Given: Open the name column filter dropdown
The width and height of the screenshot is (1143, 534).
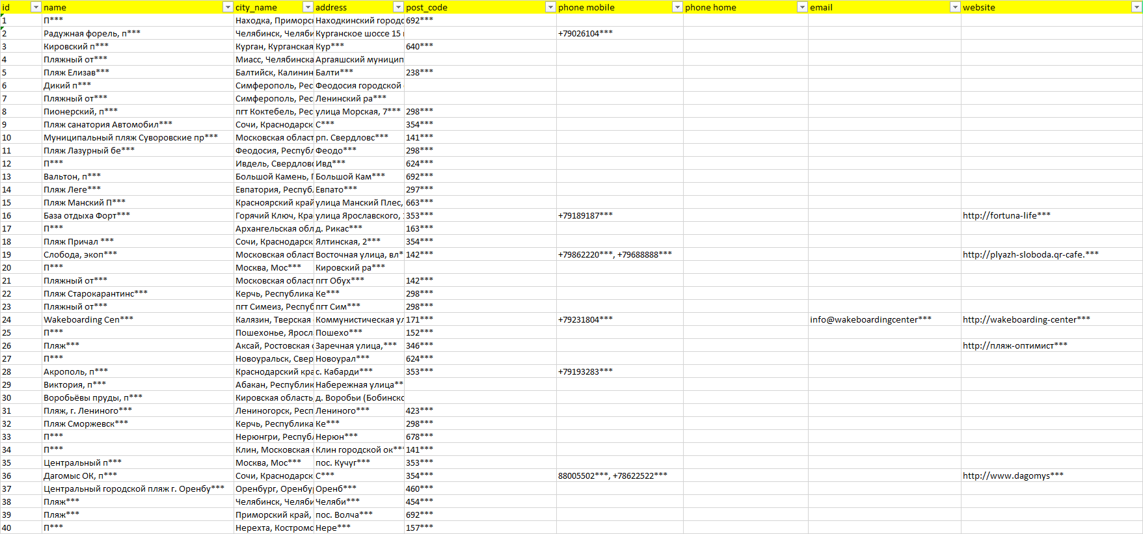Looking at the screenshot, I should [228, 7].
